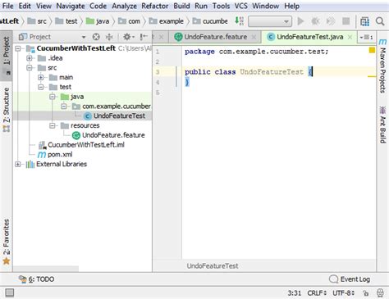389x299 pixels.
Task: Open the run configuration dropdown
Action: (270, 21)
